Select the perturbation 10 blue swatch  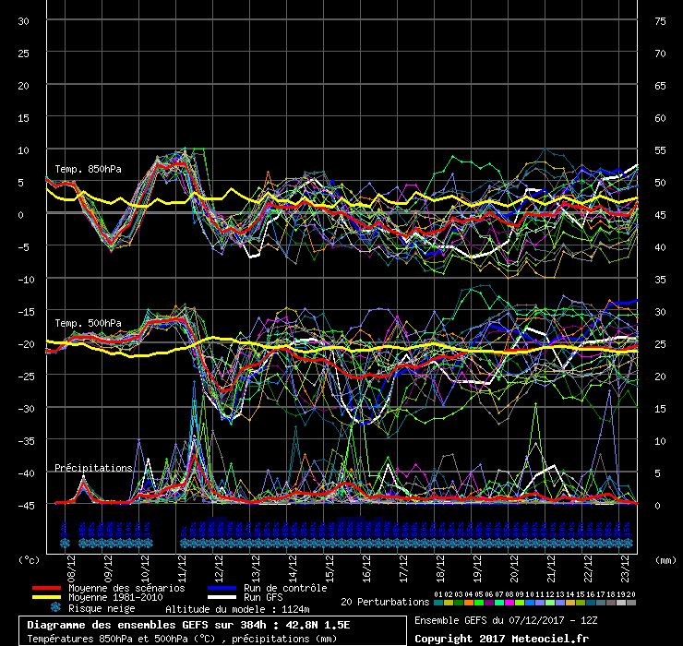pyautogui.click(x=530, y=603)
